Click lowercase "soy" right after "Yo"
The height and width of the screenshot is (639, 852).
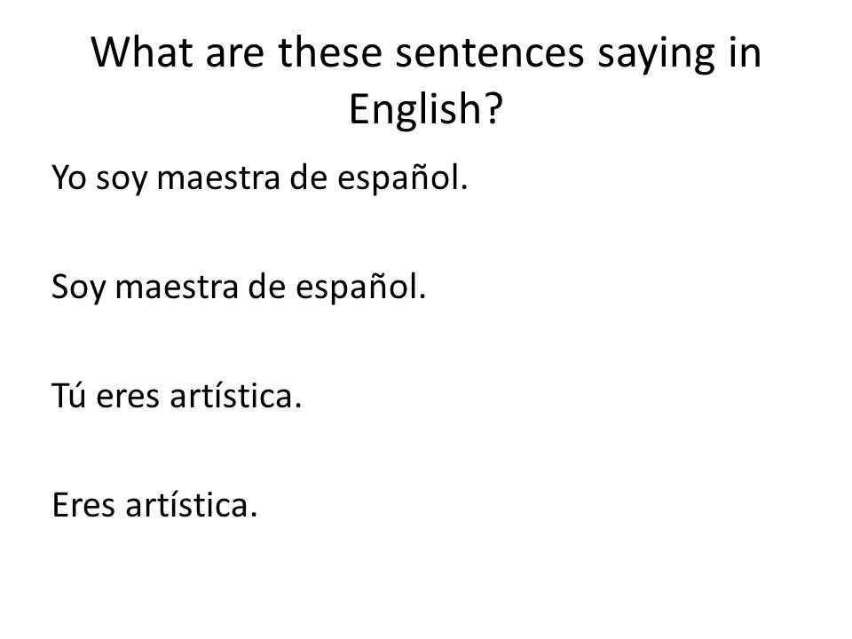point(122,182)
